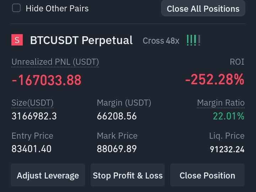The height and width of the screenshot is (192, 256).
Task: Click the Unrealized PNL (USDT) underlined label
Action: click(55, 62)
